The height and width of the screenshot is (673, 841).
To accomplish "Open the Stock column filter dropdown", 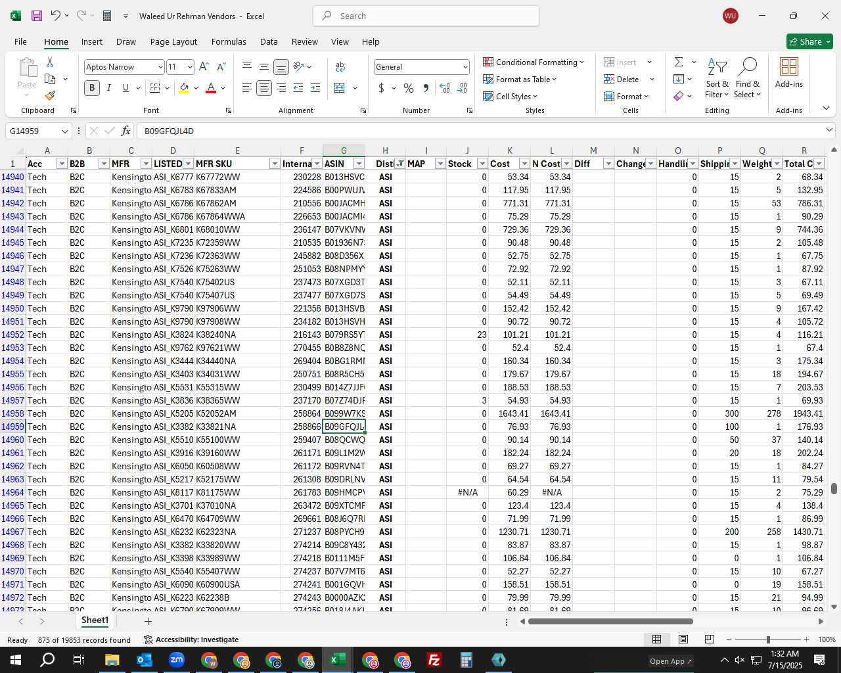I will click(482, 164).
